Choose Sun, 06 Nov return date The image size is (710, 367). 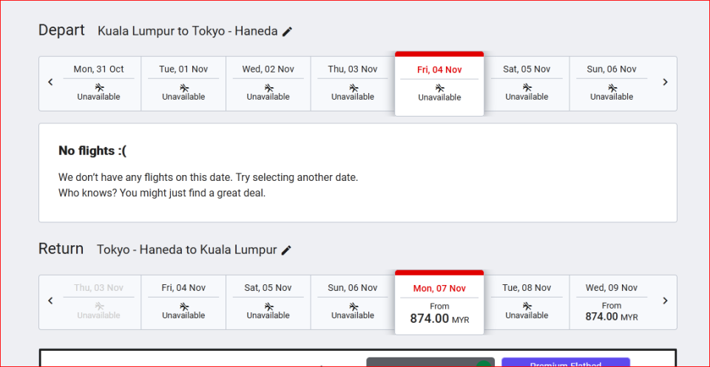coord(353,301)
